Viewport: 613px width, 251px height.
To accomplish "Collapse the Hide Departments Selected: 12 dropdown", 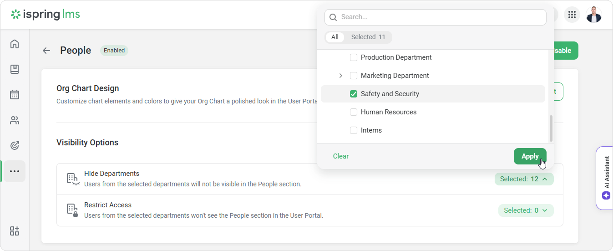I will [x=524, y=179].
